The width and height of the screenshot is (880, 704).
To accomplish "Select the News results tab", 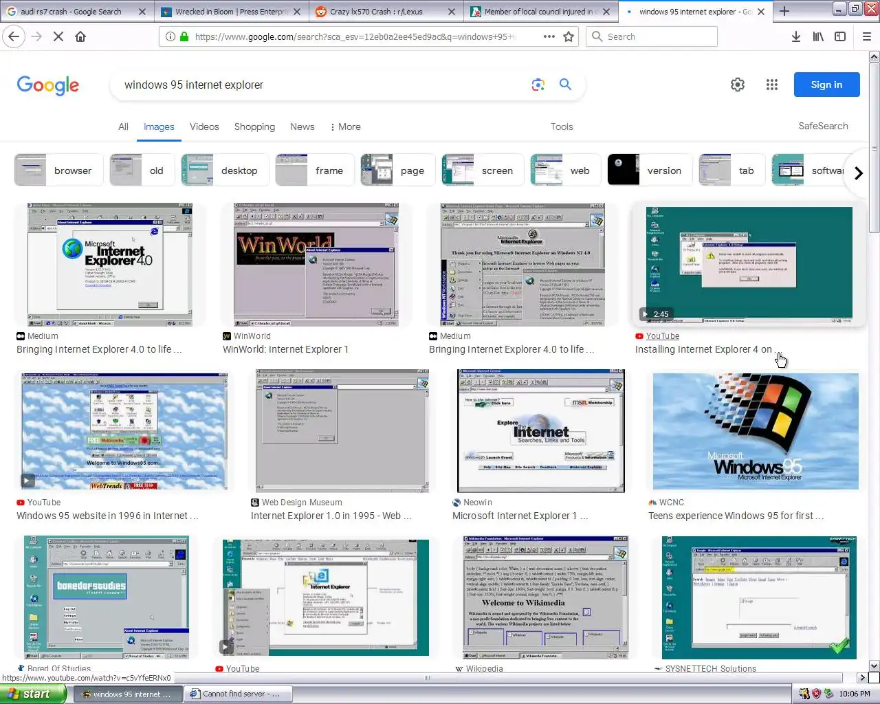I will click(302, 126).
